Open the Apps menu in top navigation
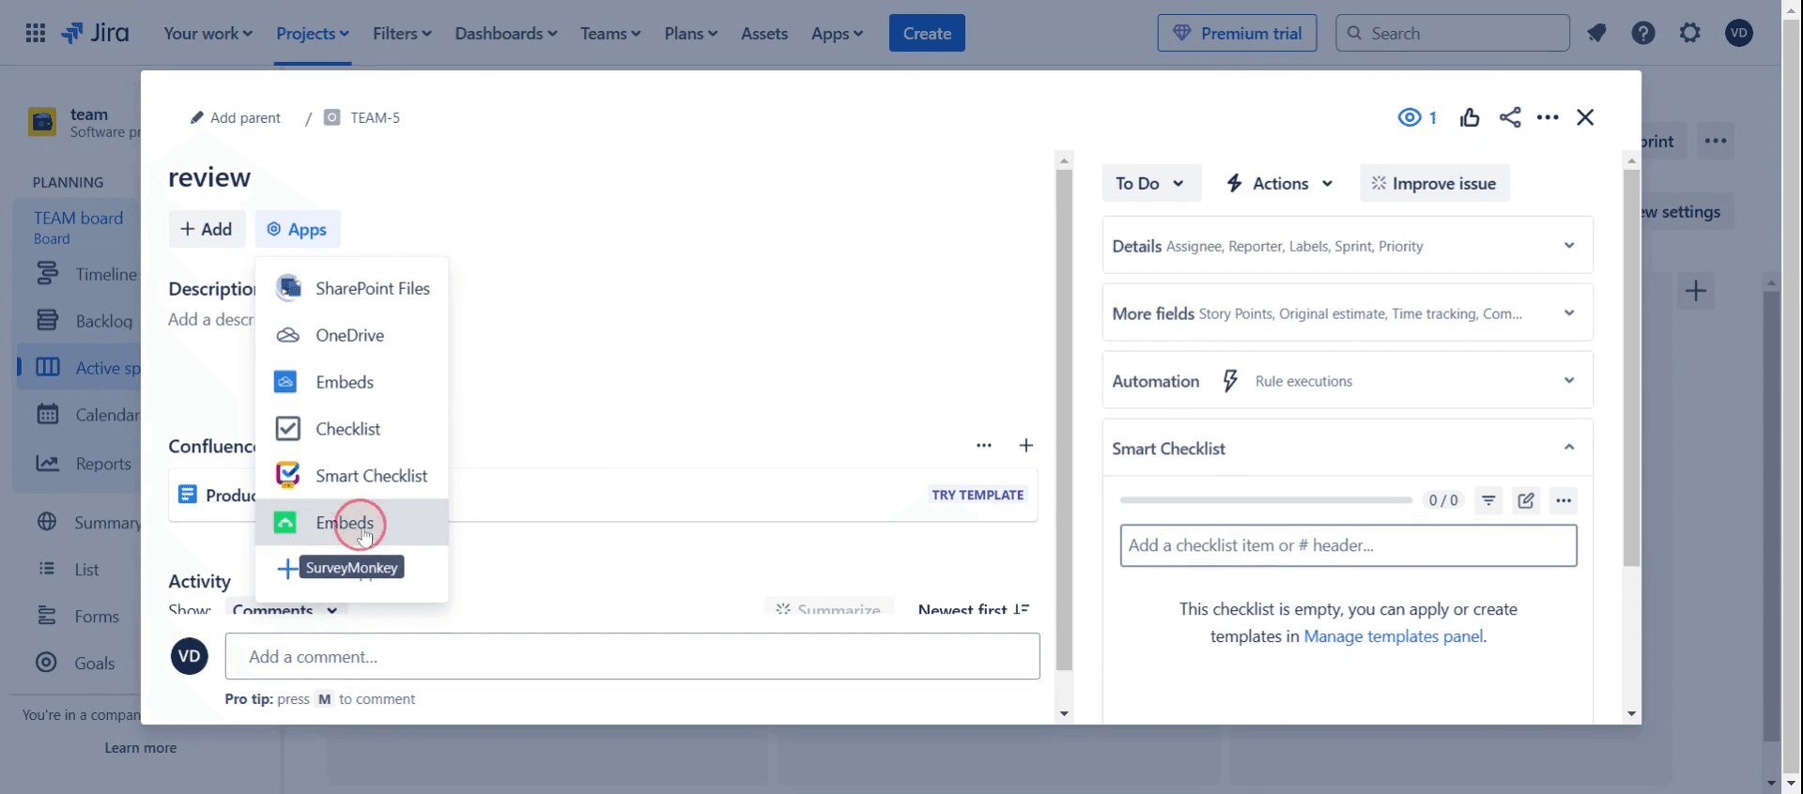The width and height of the screenshot is (1803, 794). (x=837, y=34)
